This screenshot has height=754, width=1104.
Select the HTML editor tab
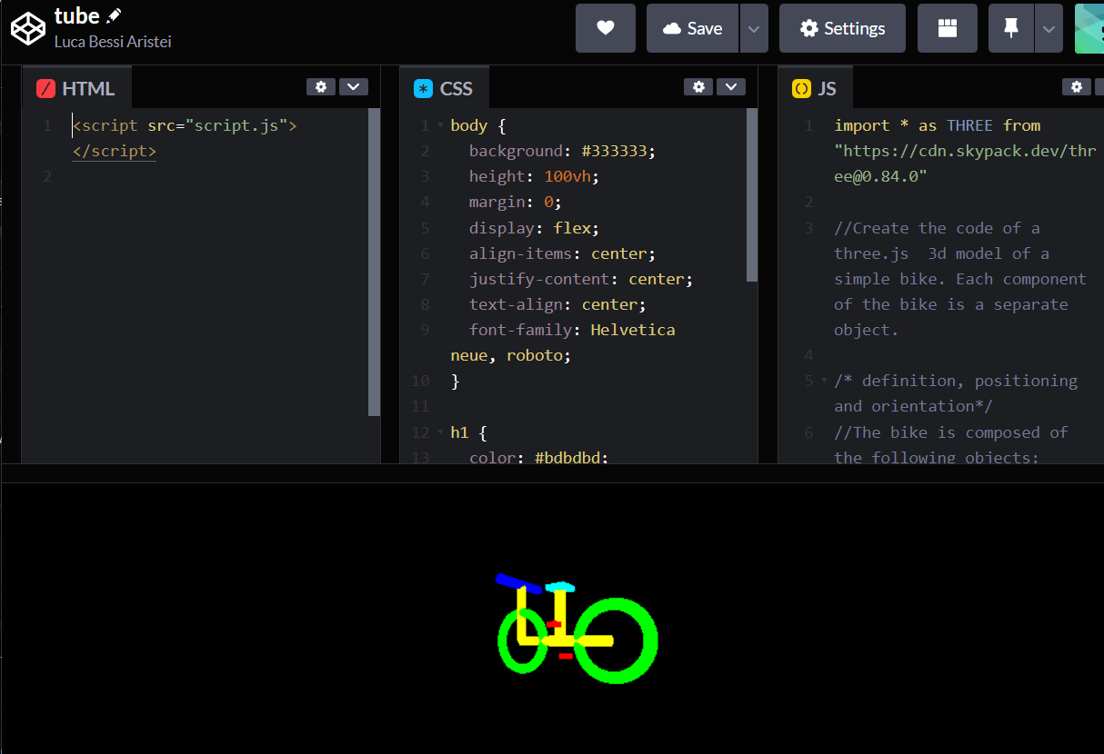coord(77,88)
